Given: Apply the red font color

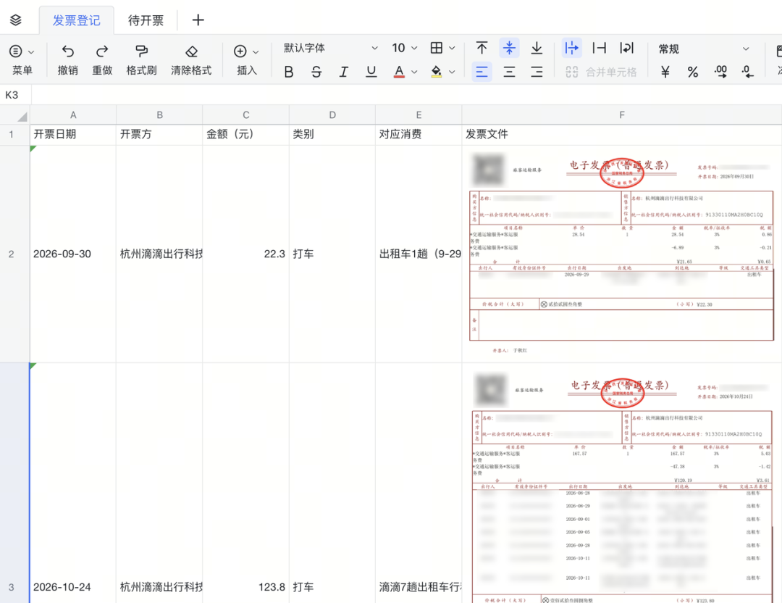Looking at the screenshot, I should 399,72.
